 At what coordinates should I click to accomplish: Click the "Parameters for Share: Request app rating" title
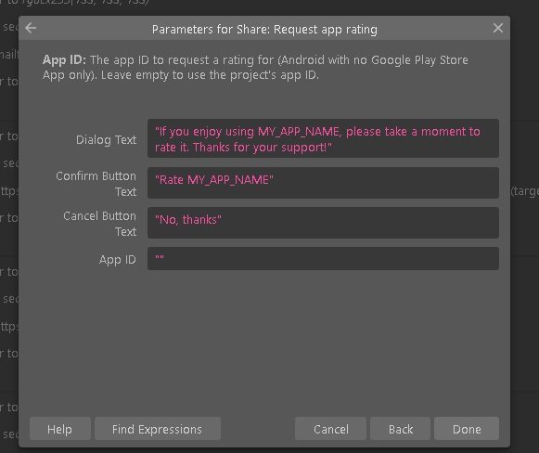click(x=264, y=30)
